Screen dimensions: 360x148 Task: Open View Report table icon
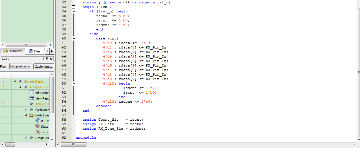[x=32, y=98]
